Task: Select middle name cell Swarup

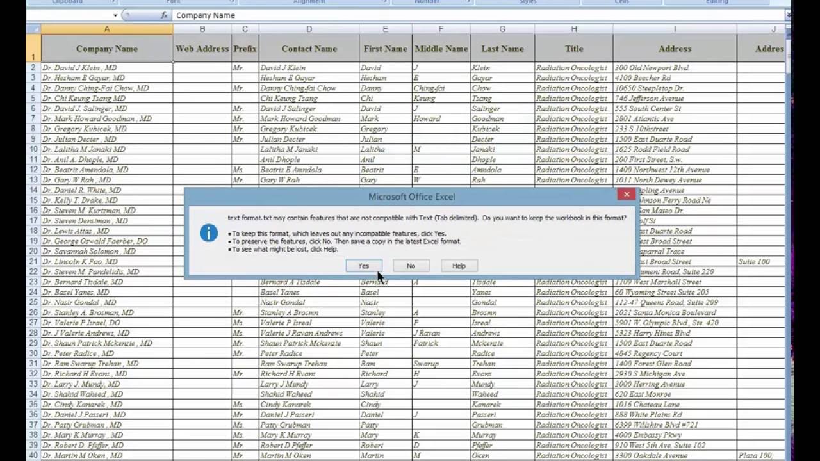Action: pos(441,363)
